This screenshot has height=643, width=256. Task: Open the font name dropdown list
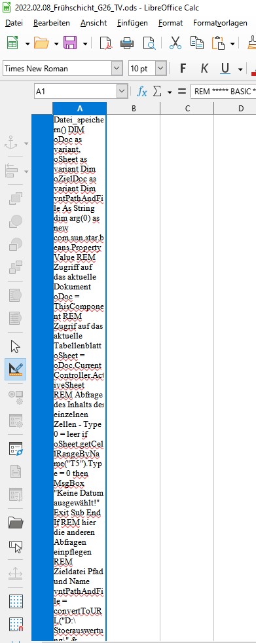(117, 69)
